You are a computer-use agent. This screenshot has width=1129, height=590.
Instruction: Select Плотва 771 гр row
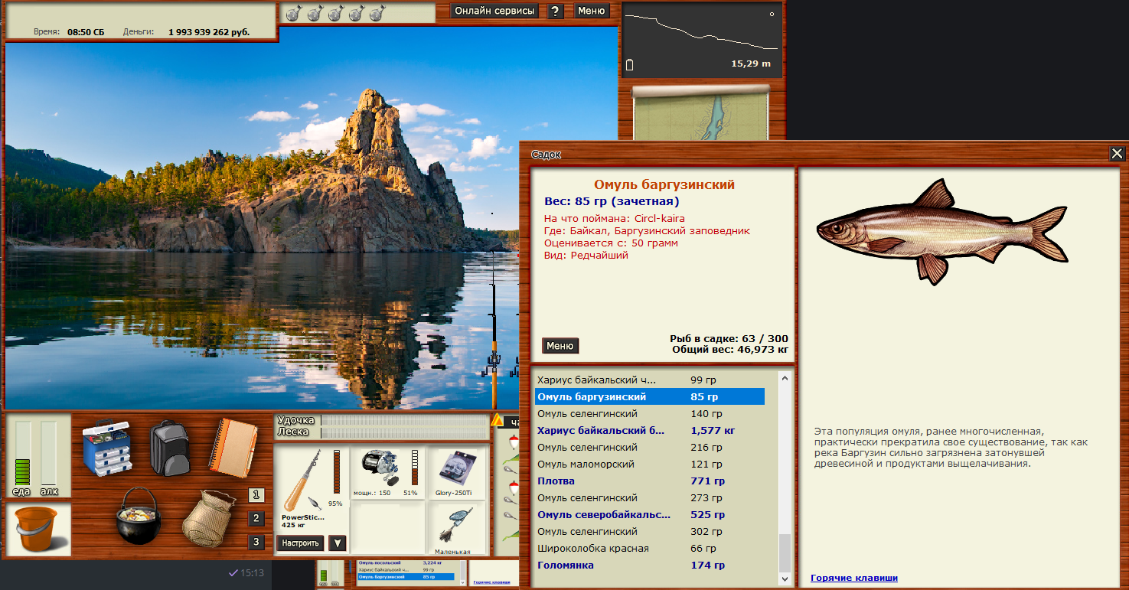click(x=649, y=481)
